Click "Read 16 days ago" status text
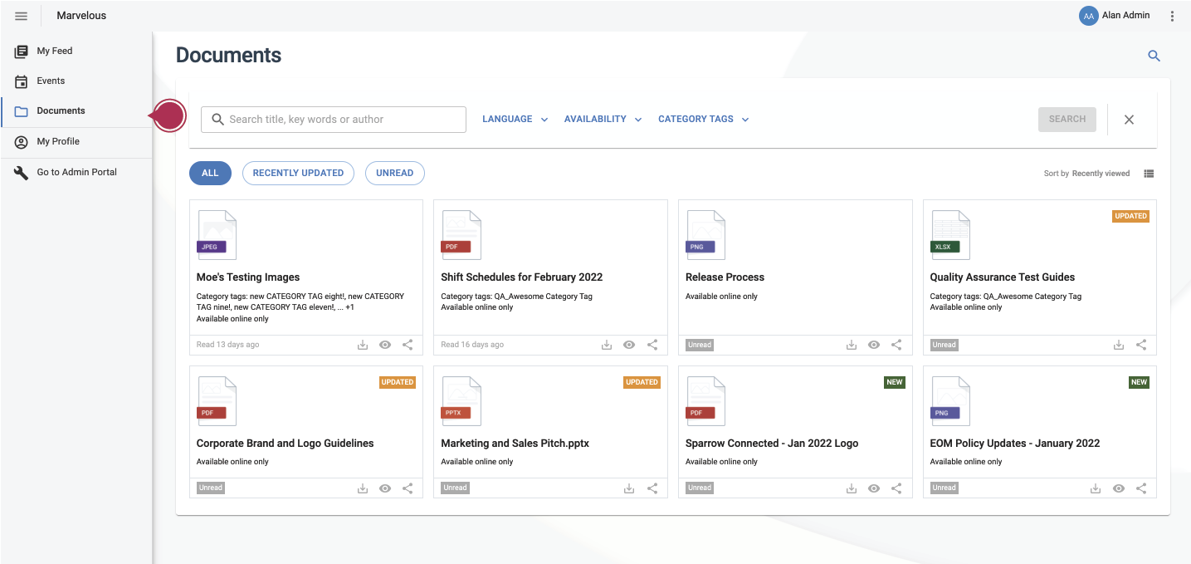The width and height of the screenshot is (1191, 564). (x=472, y=345)
